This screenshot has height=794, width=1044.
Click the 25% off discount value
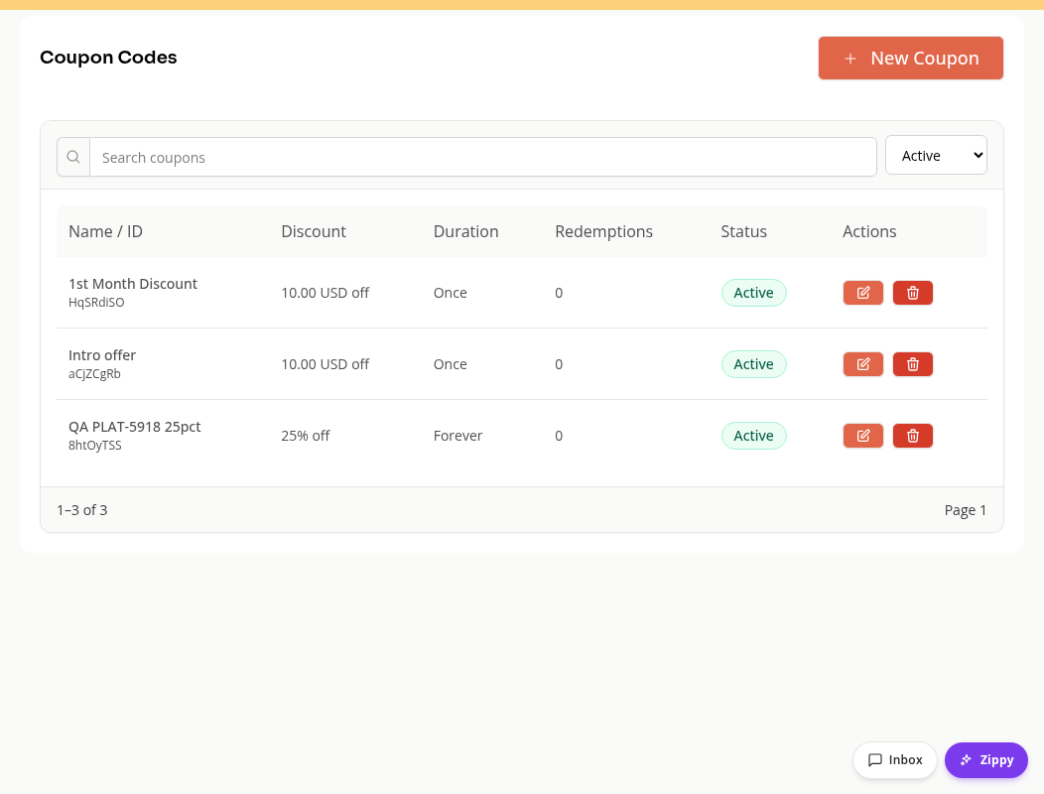(306, 436)
